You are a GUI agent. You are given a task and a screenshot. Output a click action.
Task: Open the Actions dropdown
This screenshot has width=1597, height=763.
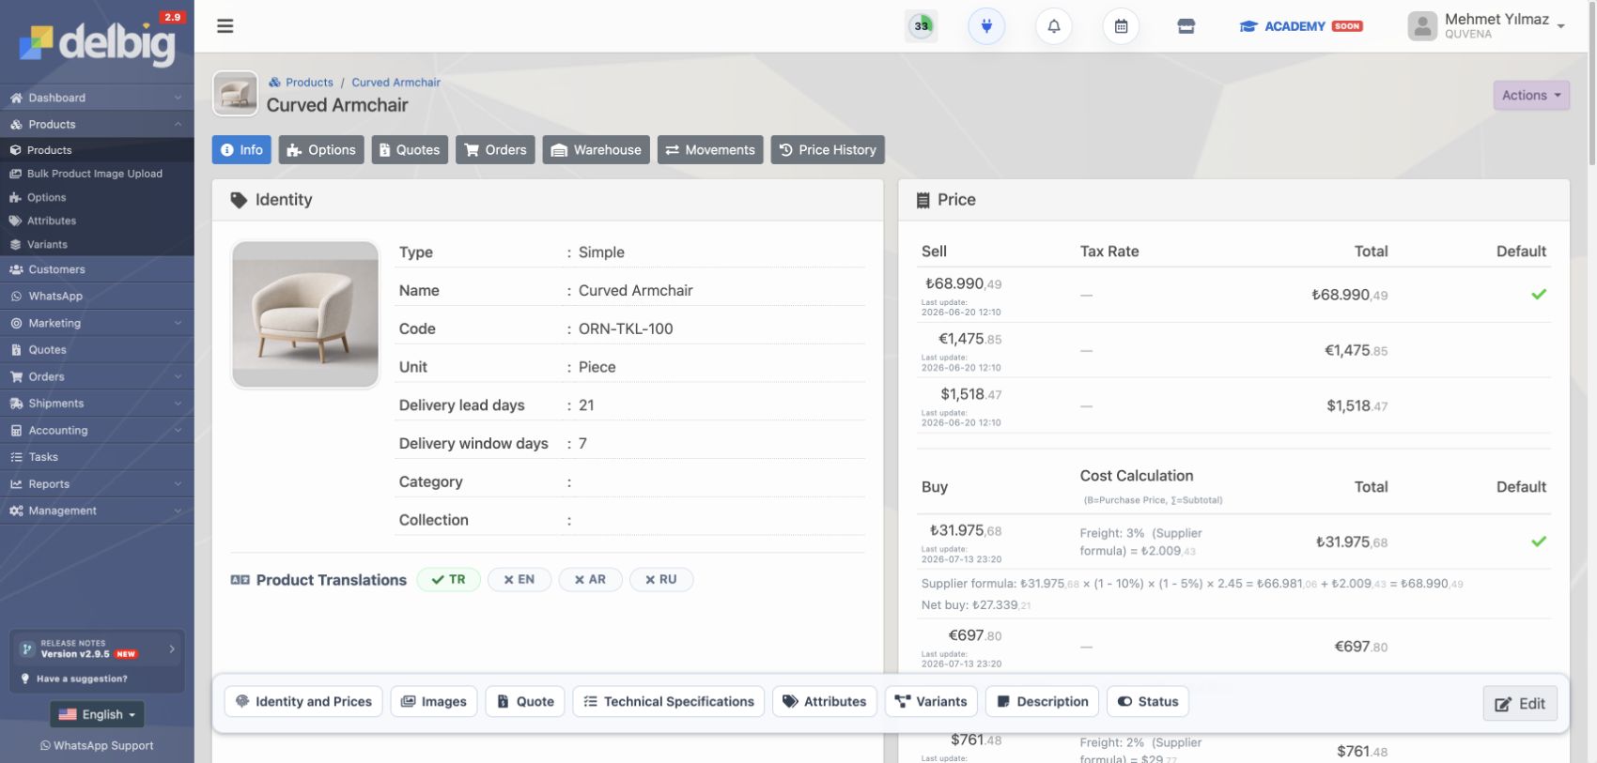pyautogui.click(x=1531, y=95)
